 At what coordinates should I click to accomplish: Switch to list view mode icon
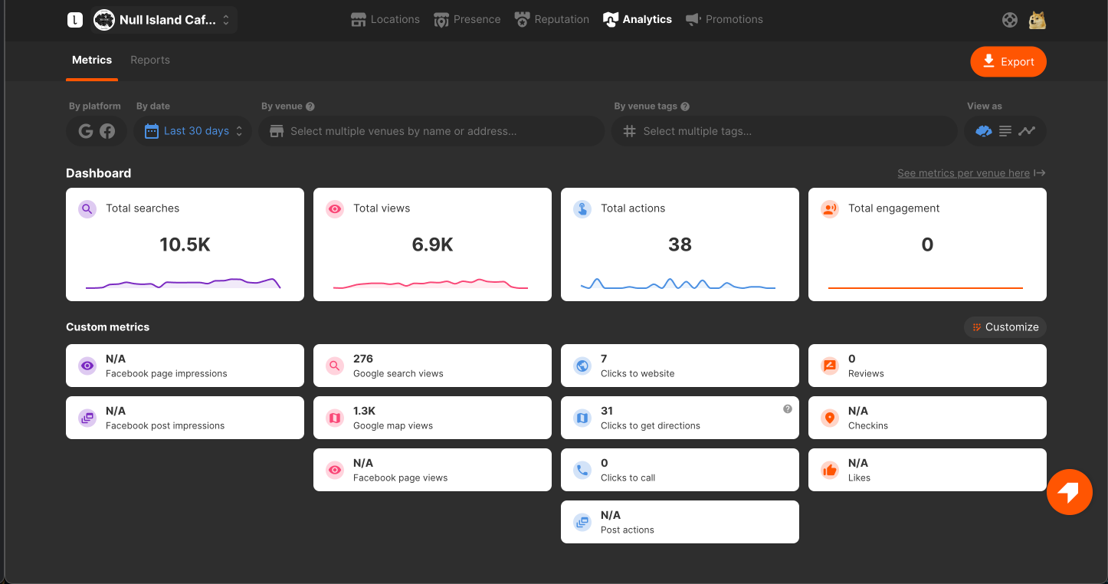(x=1005, y=131)
